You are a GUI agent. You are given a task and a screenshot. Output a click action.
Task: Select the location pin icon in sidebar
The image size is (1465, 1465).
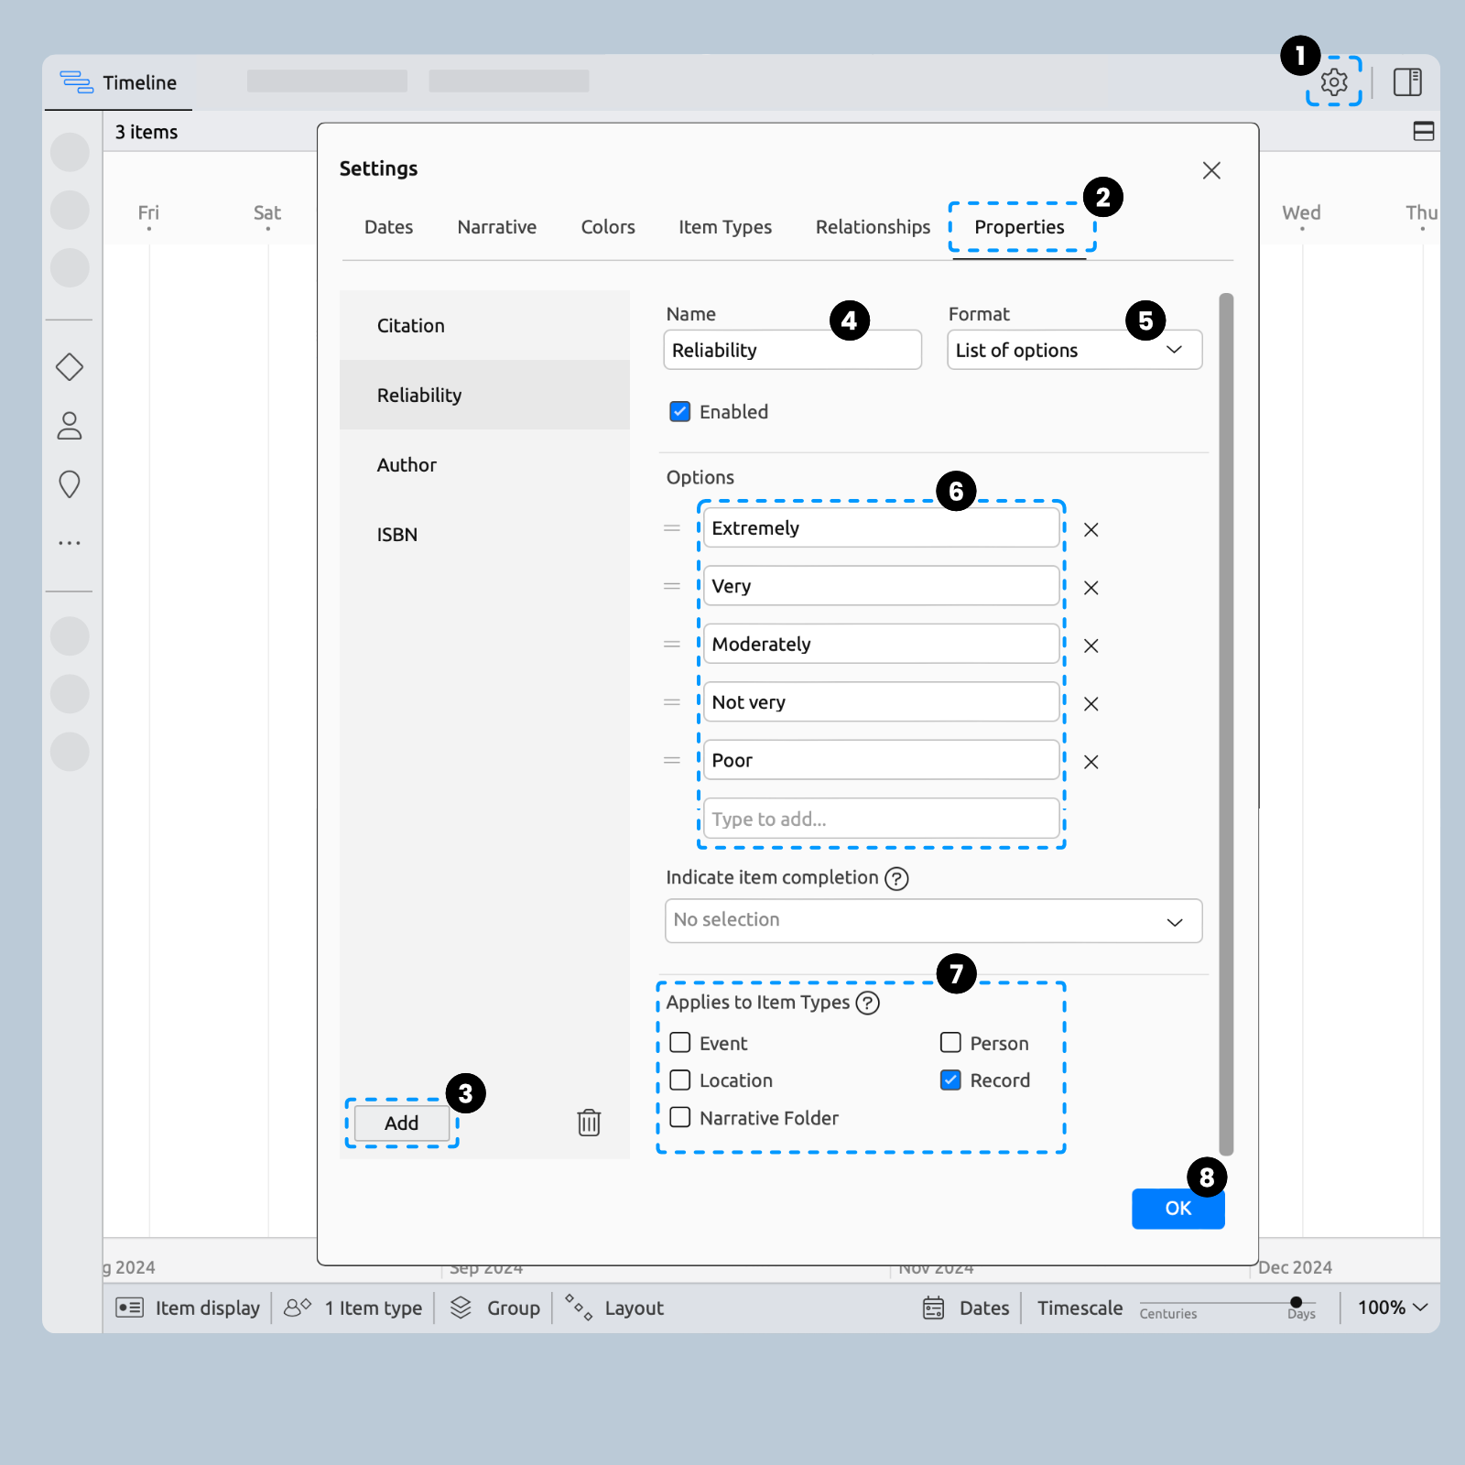click(70, 484)
